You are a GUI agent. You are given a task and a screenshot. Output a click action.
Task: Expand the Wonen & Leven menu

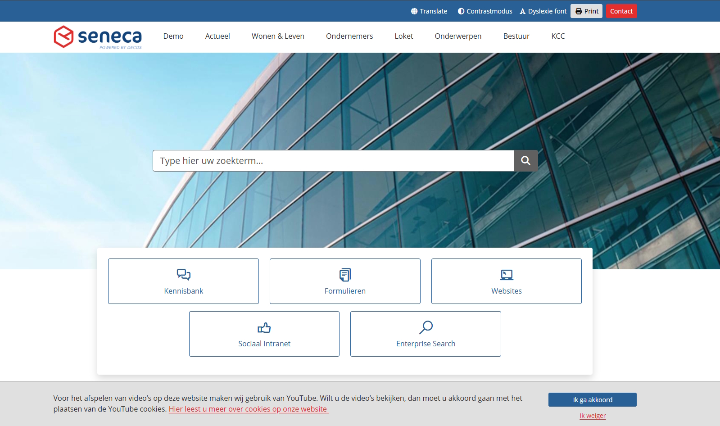278,36
